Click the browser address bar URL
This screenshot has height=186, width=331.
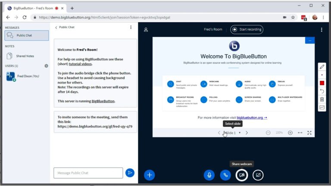(104, 17)
